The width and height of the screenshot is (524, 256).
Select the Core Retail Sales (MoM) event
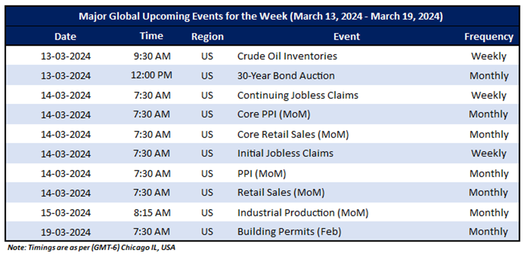click(293, 135)
